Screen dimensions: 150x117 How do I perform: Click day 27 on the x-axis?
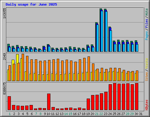pyautogui.click(x=123, y=114)
